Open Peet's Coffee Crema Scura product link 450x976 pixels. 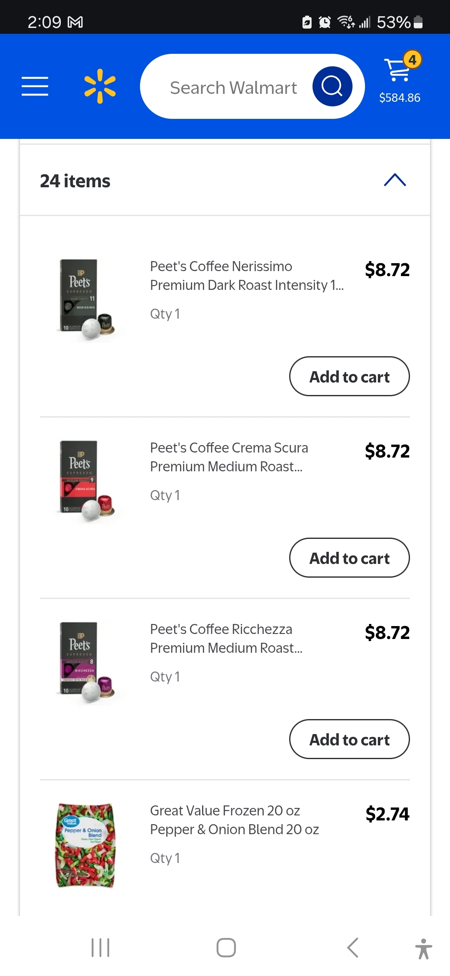click(229, 457)
